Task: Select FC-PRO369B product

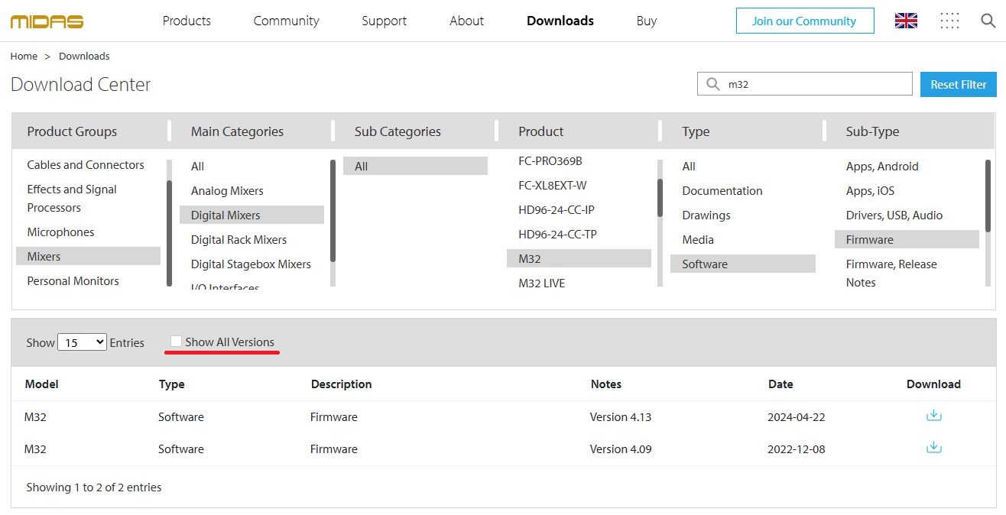Action: point(550,160)
